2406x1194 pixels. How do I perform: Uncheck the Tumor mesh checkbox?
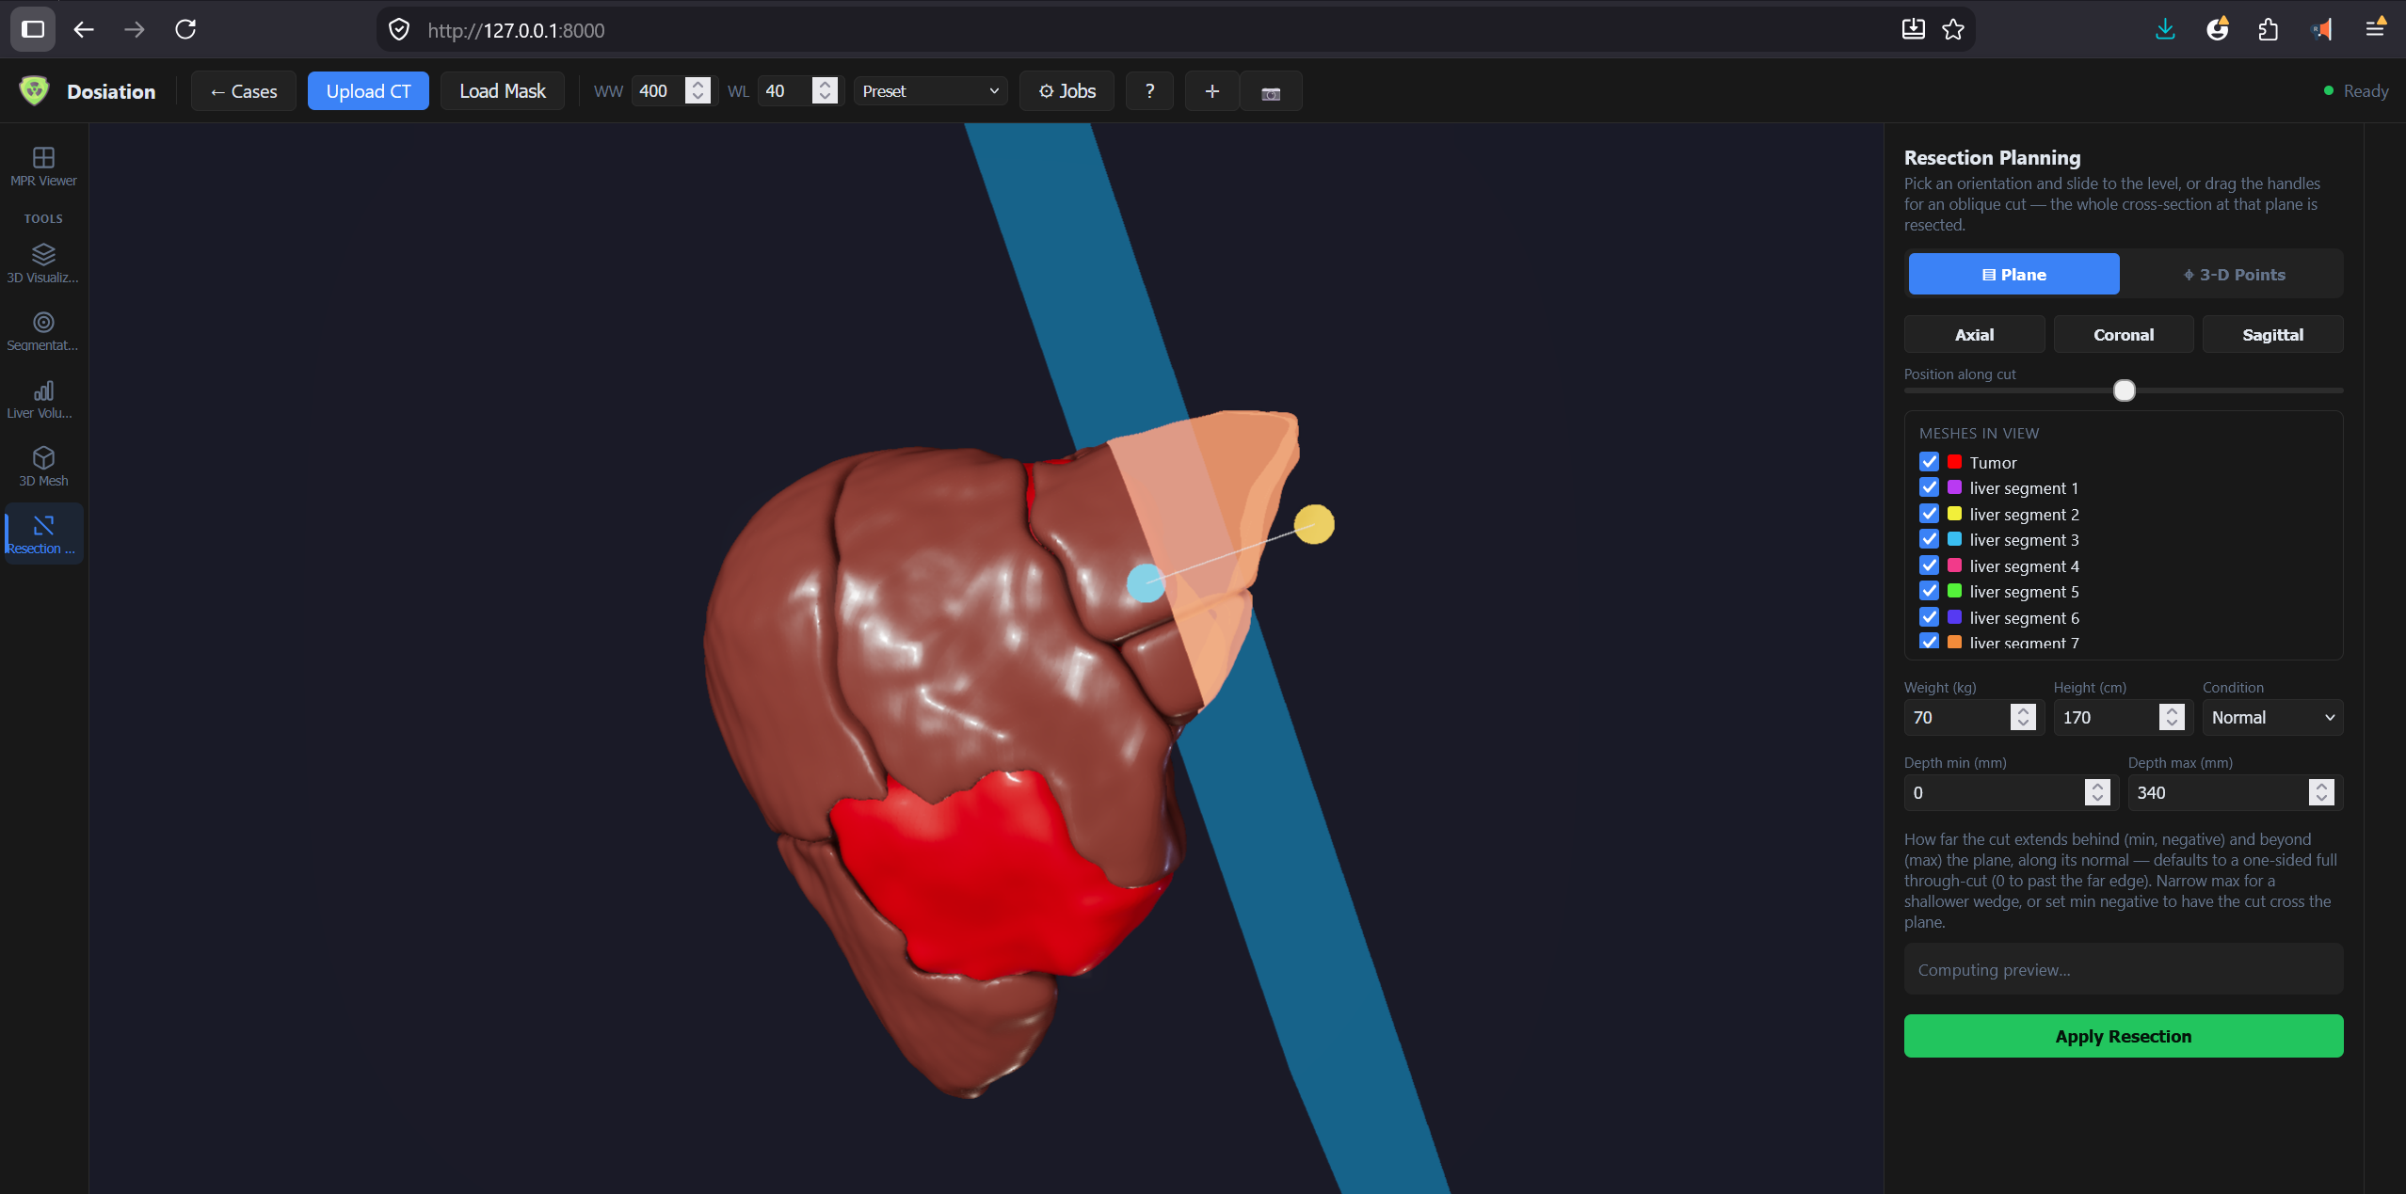click(1929, 462)
